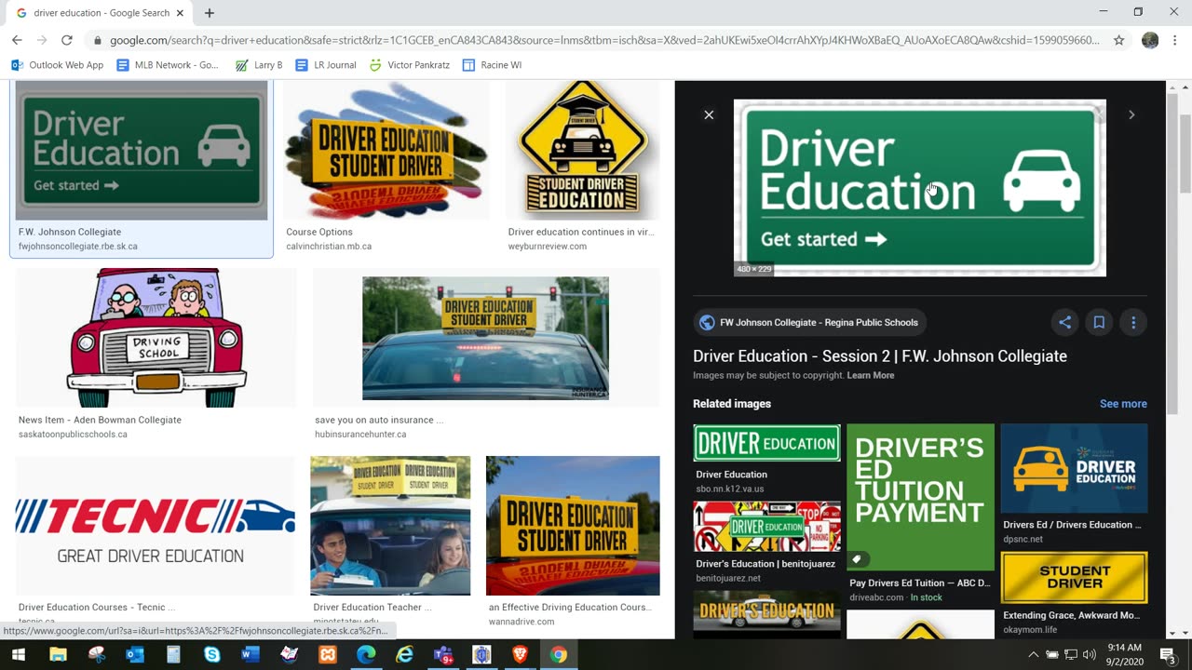
Task: Open the Outlook Web App bookmark
Action: click(57, 65)
